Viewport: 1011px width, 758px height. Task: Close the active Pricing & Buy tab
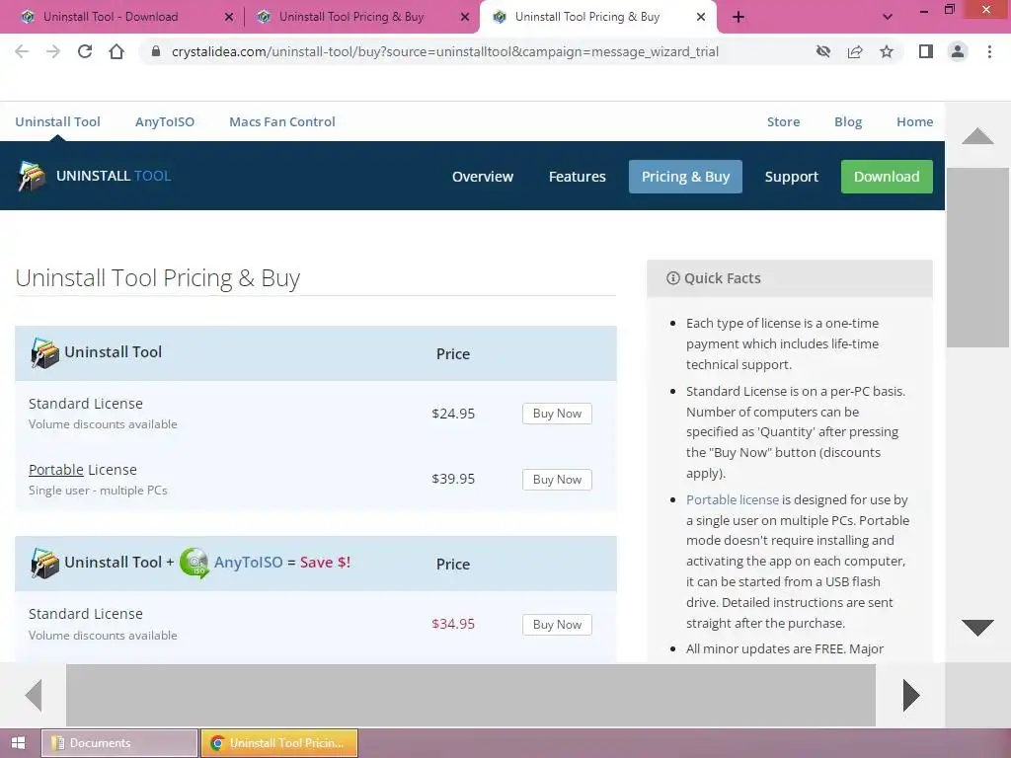tap(701, 17)
